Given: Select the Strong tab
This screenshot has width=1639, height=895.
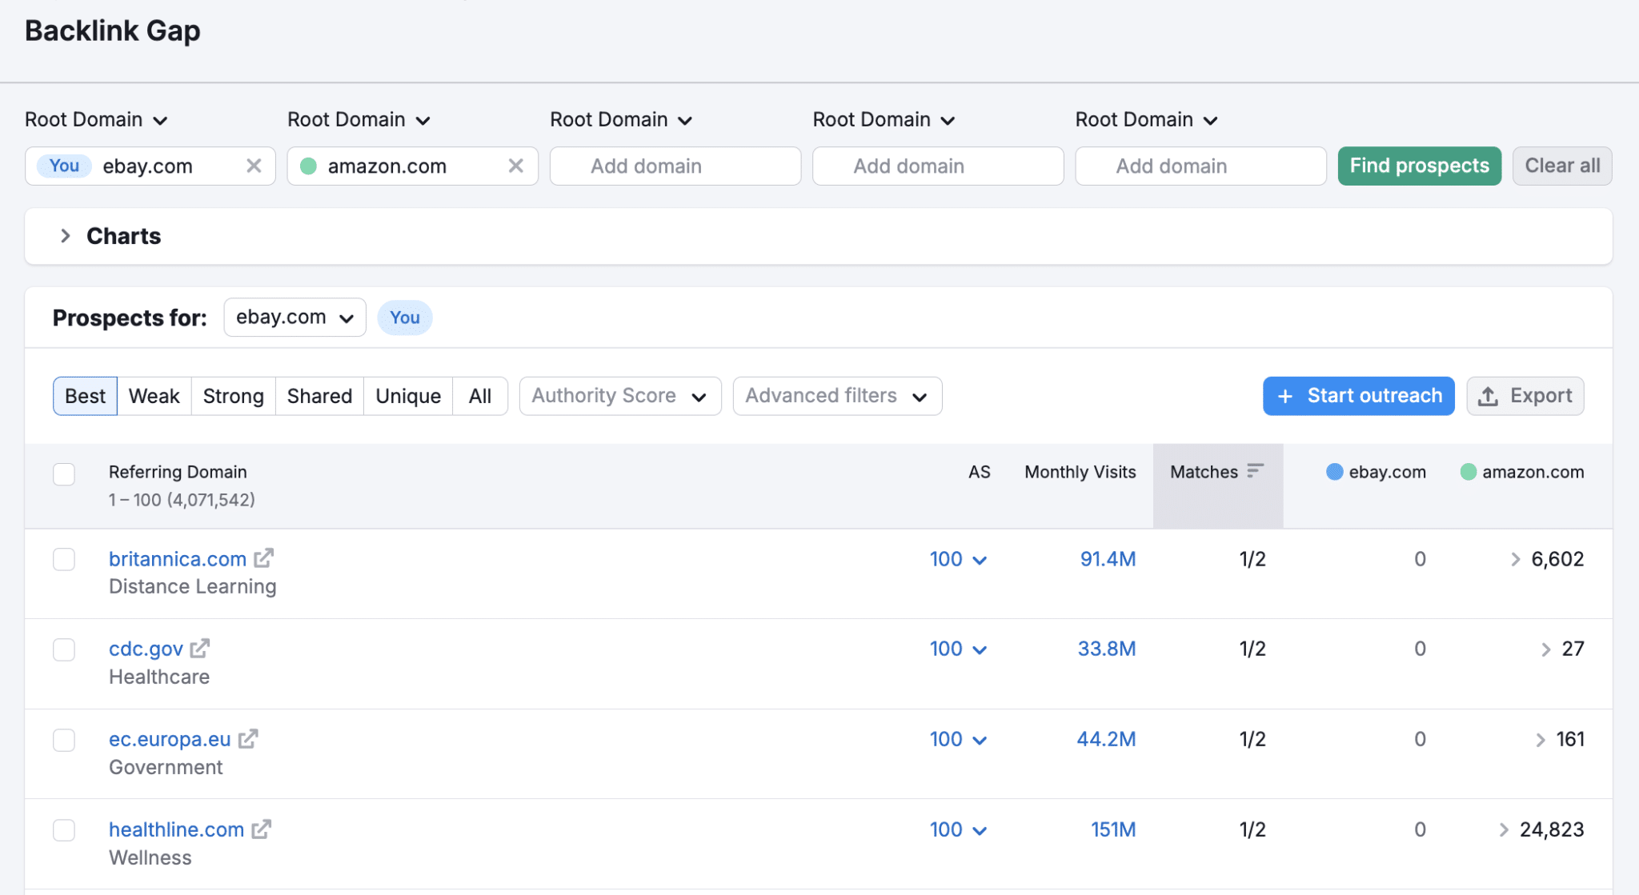Looking at the screenshot, I should 234,396.
